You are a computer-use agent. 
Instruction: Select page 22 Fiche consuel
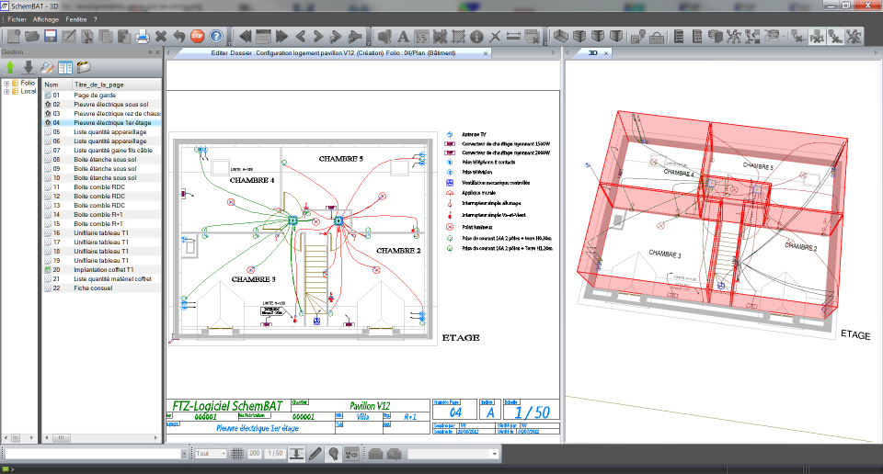point(93,288)
